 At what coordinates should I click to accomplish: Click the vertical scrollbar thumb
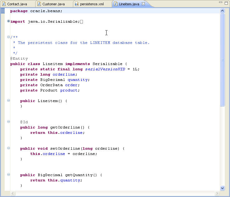point(223,60)
